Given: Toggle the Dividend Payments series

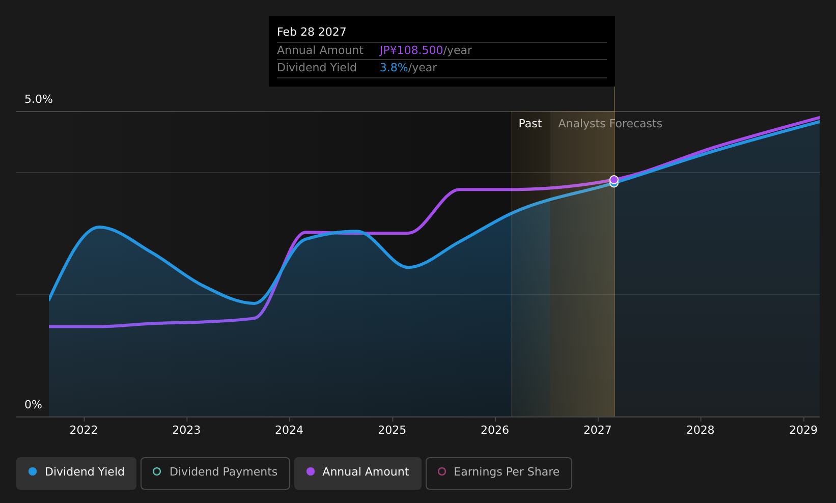Looking at the screenshot, I should tap(215, 473).
